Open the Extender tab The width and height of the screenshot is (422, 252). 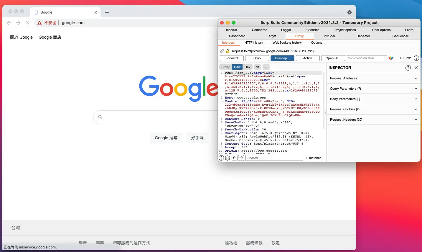[x=312, y=30]
